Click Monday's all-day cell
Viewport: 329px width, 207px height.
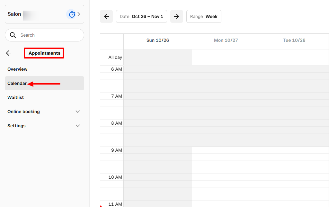(x=226, y=57)
